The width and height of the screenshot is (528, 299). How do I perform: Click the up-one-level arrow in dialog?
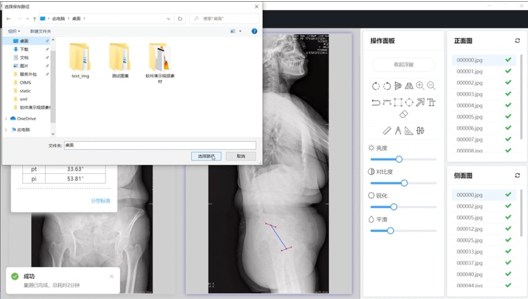pos(34,19)
